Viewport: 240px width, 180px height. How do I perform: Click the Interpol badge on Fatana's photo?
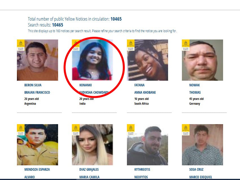click(131, 45)
